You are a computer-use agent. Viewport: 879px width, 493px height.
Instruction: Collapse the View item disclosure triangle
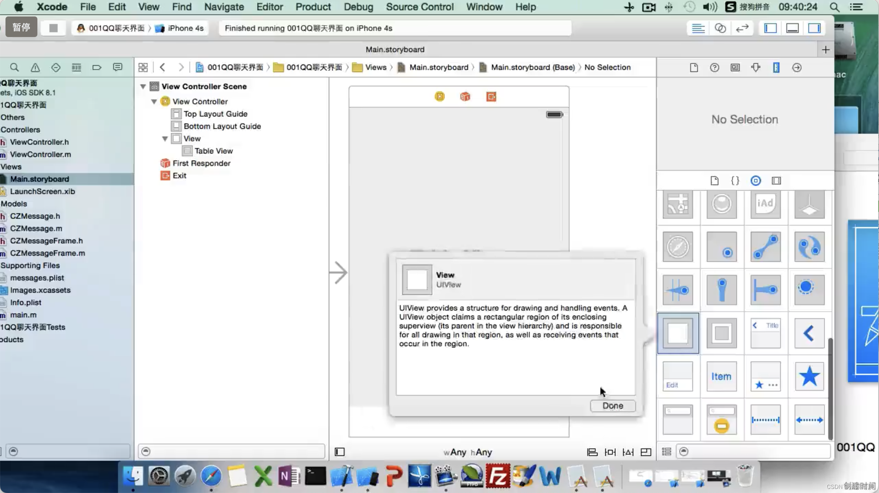165,139
